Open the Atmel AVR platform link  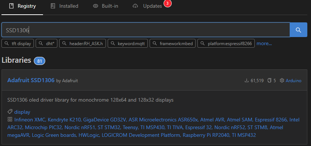tap(212, 120)
